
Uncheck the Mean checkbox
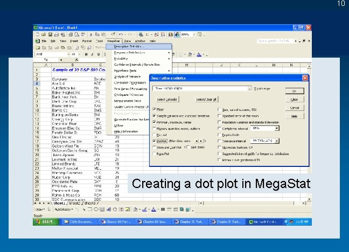pyautogui.click(x=154, y=109)
